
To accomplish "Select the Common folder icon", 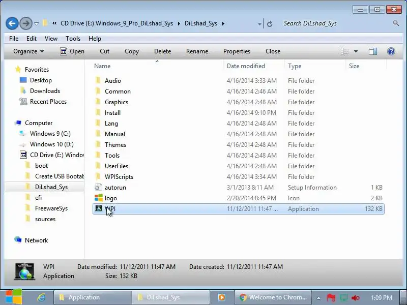I will point(98,91).
